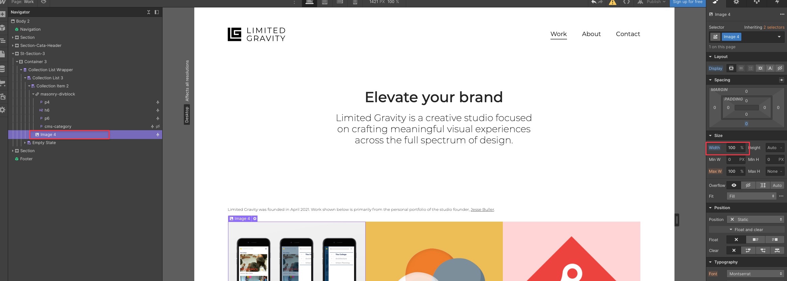
Task: Open Image 4 element settings gear on canvas
Action: [255, 219]
